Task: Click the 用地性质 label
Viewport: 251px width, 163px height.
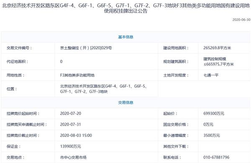Action: [15, 75]
